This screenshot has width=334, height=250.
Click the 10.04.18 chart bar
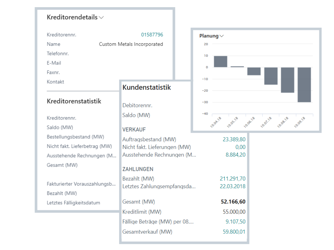pyautogui.click(x=220, y=62)
